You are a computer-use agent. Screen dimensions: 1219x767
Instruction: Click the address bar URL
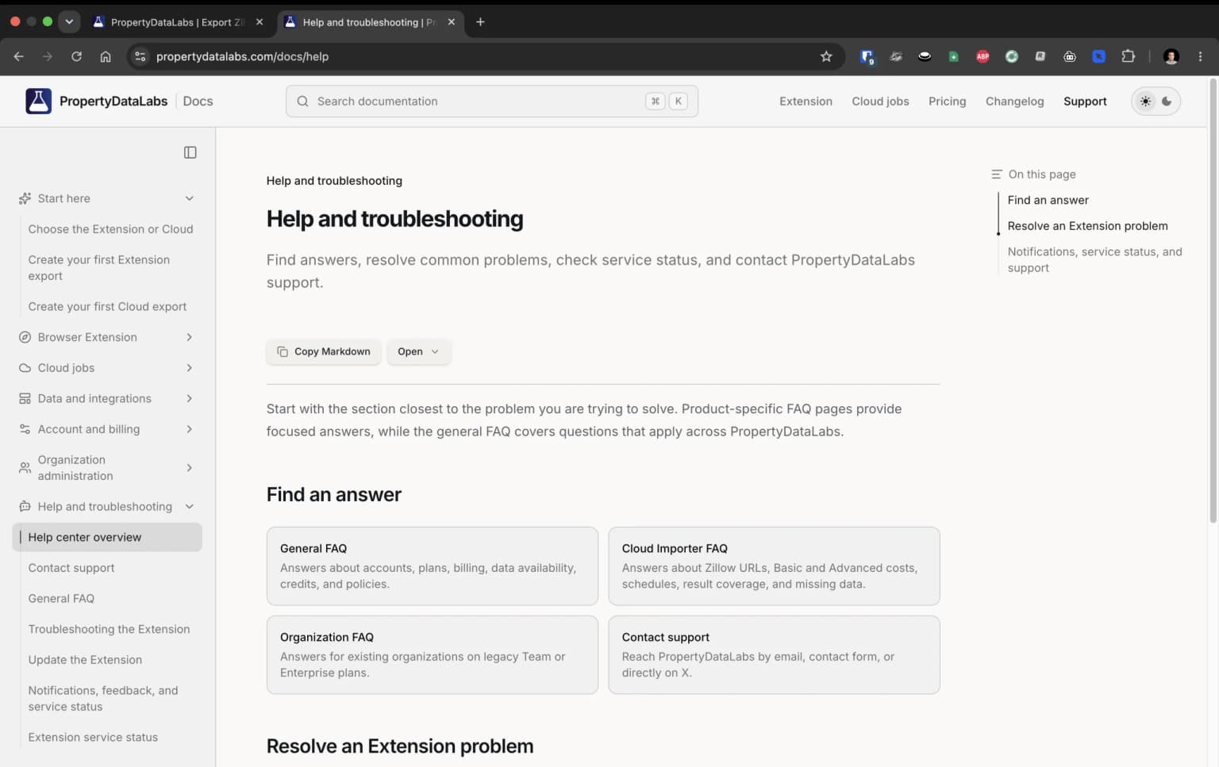242,56
